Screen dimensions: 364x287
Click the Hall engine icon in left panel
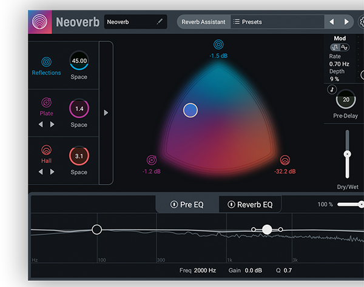(x=47, y=150)
